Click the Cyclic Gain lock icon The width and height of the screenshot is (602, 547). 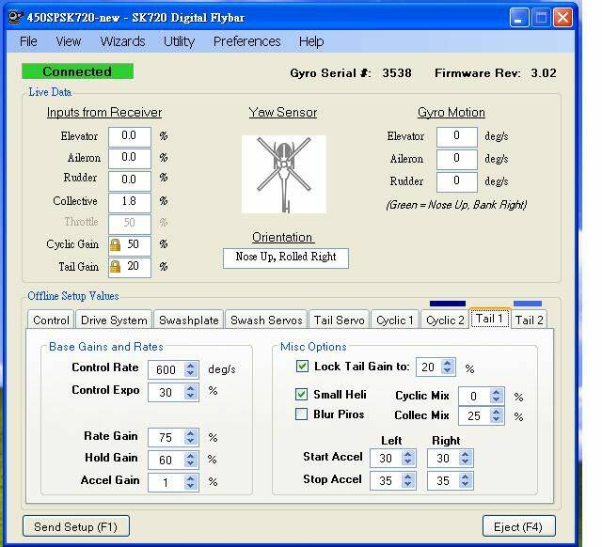click(x=115, y=244)
